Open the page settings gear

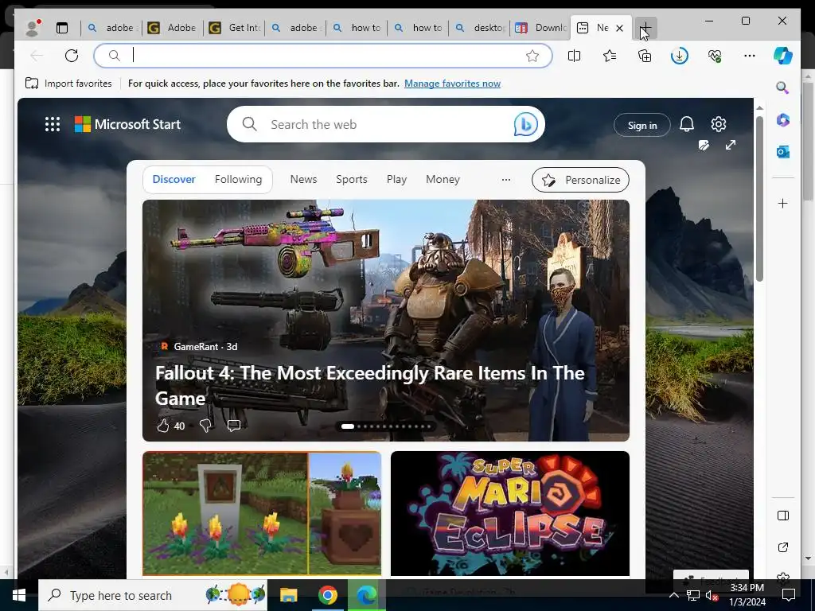pos(719,124)
